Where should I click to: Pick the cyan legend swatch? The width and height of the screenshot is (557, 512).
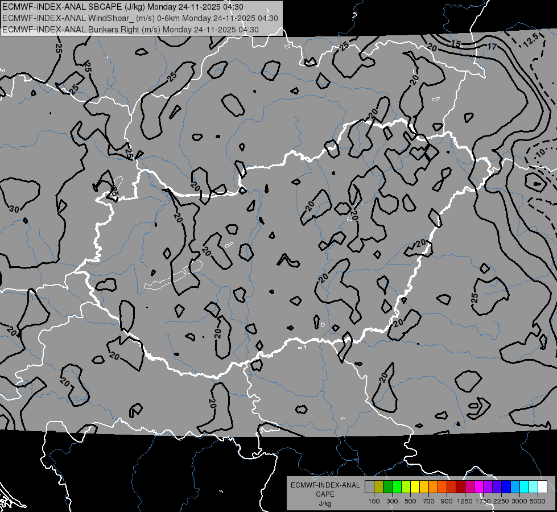tap(525, 486)
